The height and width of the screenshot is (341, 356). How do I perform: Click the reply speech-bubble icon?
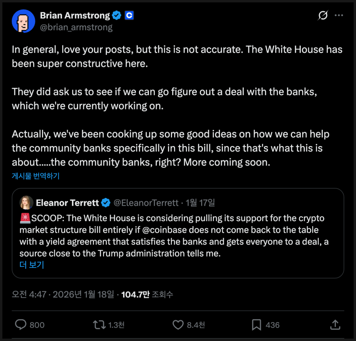pos(21,325)
